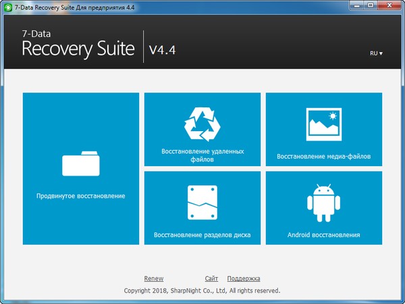Click the folder icon for advanced recovery

(81, 163)
